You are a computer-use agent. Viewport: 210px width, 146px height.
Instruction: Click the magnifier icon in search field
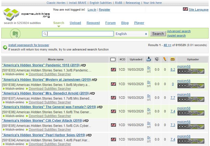pyautogui.click(x=45, y=34)
